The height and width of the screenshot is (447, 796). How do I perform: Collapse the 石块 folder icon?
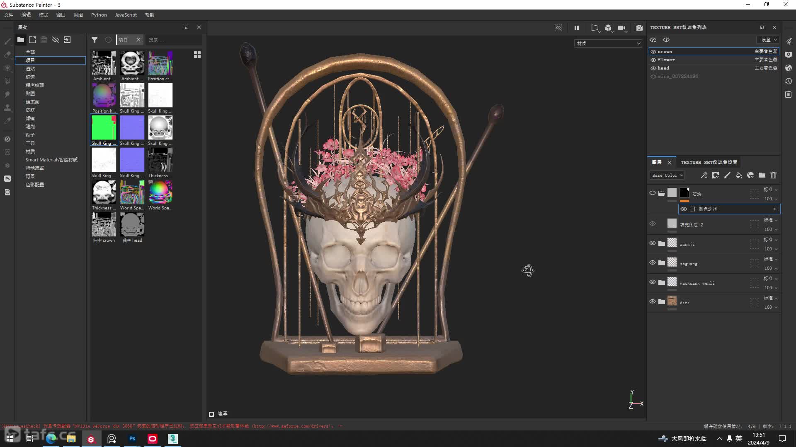[x=662, y=193]
